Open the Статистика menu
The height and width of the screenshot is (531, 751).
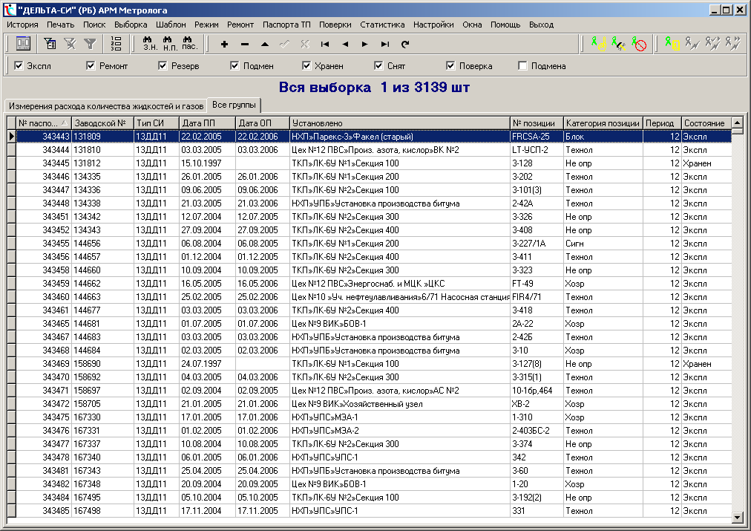pos(382,25)
